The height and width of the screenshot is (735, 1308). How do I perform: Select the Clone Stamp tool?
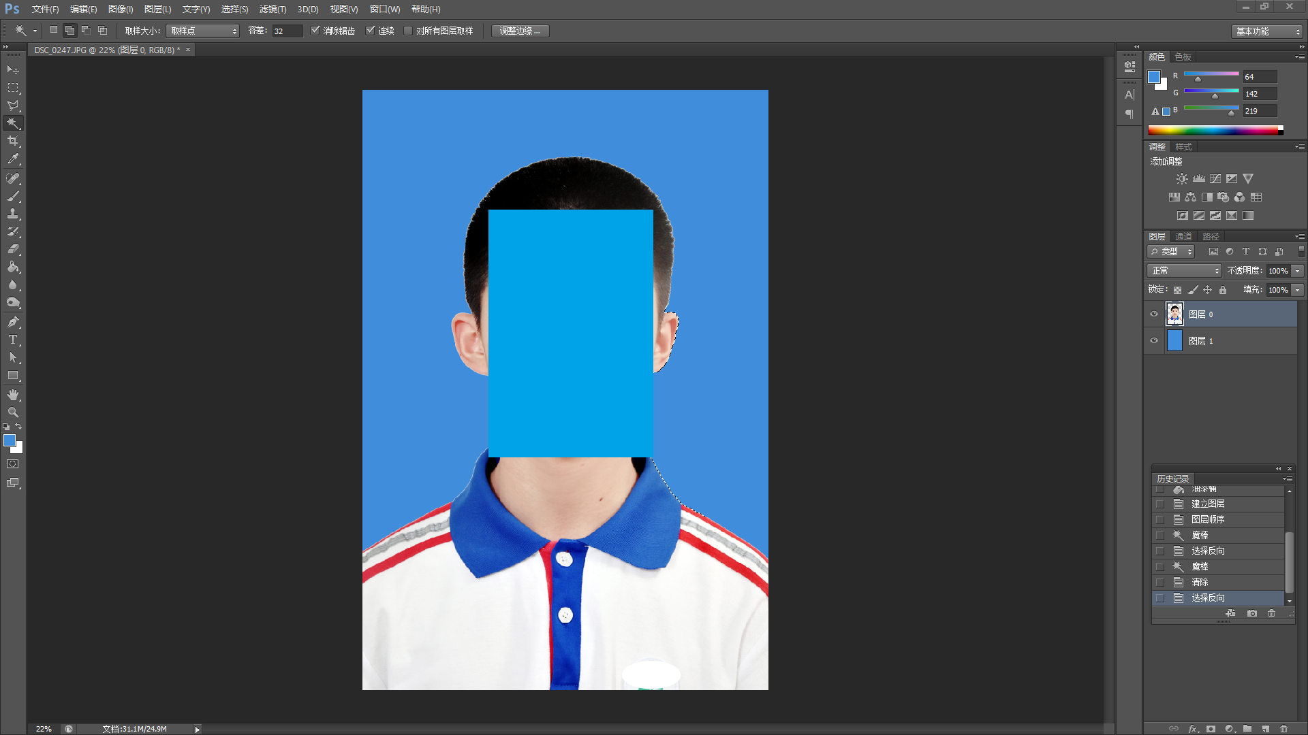[13, 214]
